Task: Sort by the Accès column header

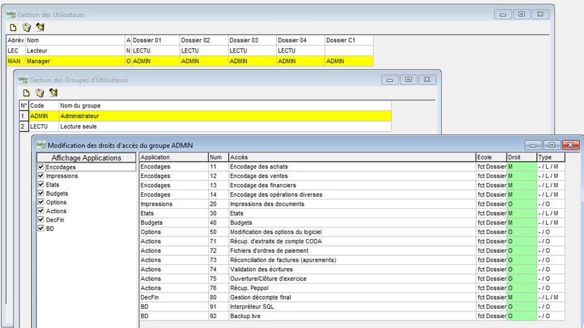Action: click(x=352, y=158)
